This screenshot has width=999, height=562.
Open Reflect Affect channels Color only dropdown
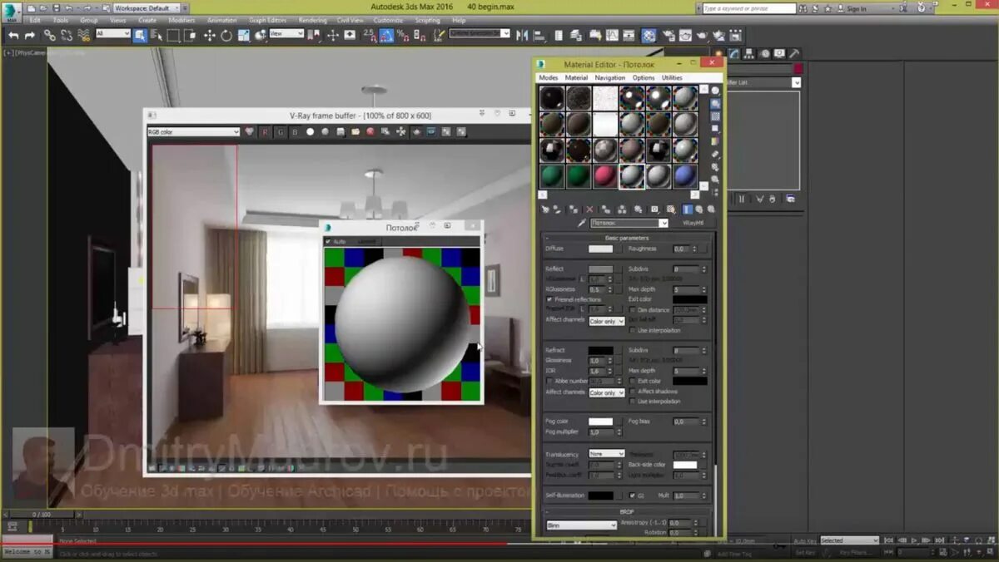(x=606, y=321)
